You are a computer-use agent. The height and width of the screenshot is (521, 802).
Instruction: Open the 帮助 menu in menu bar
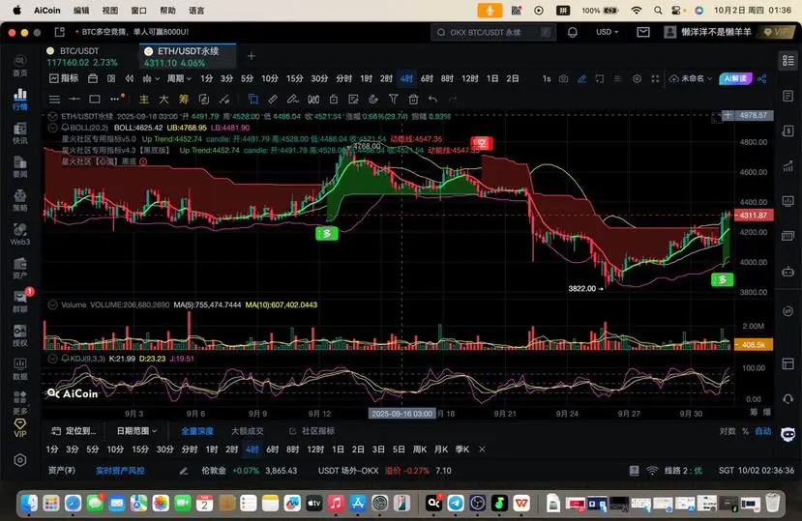tap(167, 11)
